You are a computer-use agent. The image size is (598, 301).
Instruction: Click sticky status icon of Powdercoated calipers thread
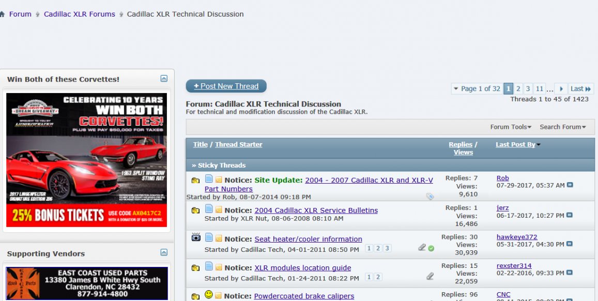[x=196, y=296]
